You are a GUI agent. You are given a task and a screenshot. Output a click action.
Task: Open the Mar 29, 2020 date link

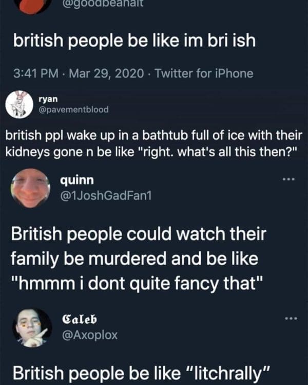(106, 74)
